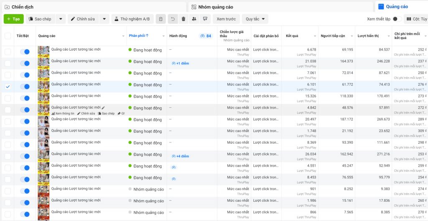The width and height of the screenshot is (428, 221).
Task: Click ad thumbnail in row with 6.678 results
Action: [x=43, y=51]
